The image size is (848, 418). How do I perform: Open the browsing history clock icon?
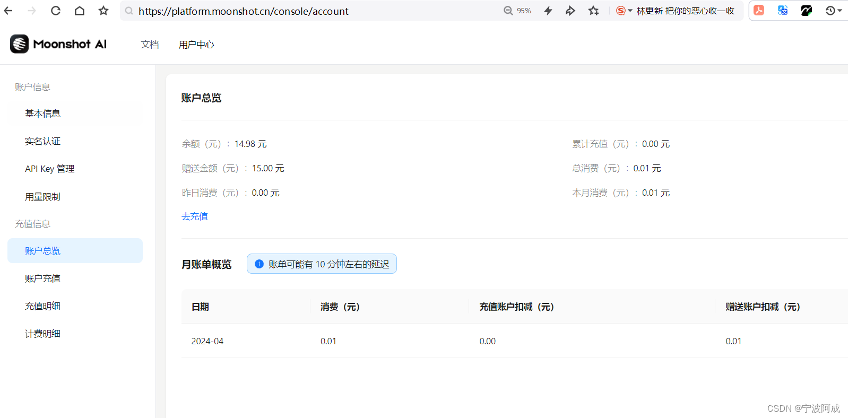coord(830,11)
